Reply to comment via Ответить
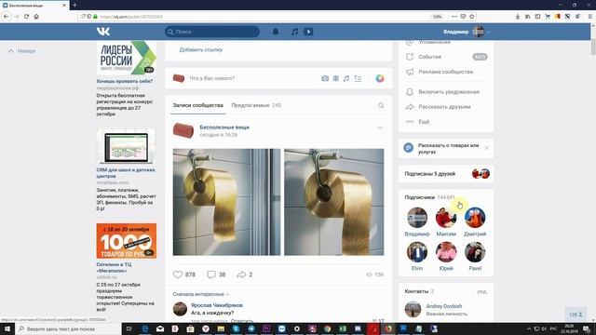 [242, 321]
